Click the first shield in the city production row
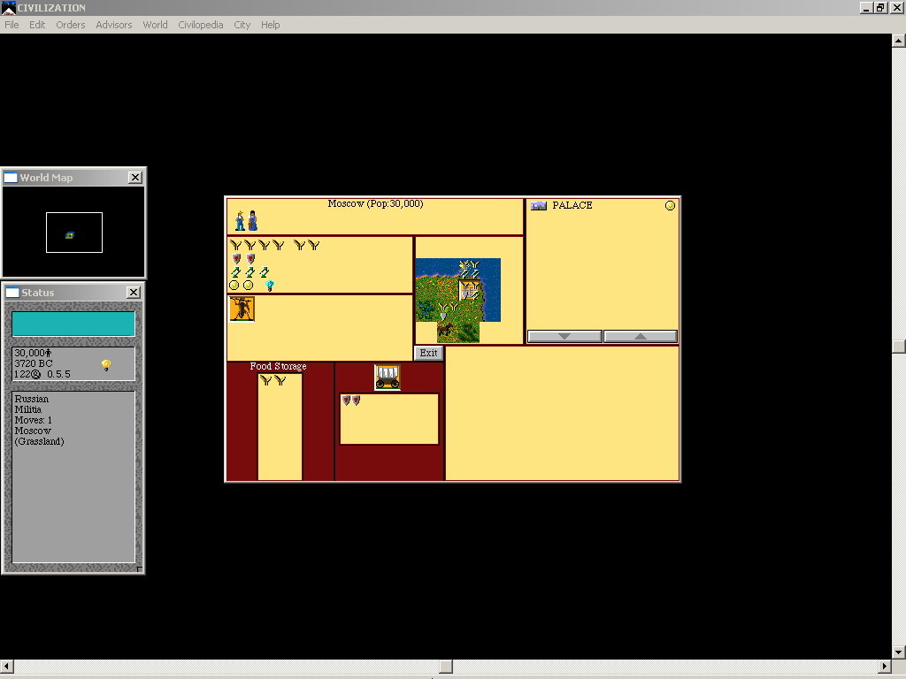Viewport: 906px width, 679px height. [236, 259]
